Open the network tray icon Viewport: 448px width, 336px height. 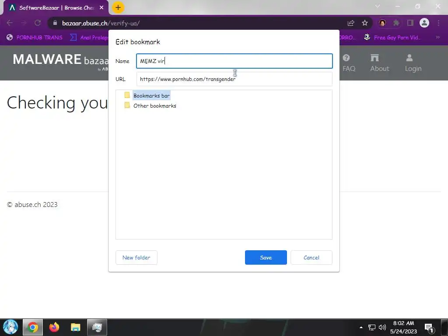[x=372, y=327]
